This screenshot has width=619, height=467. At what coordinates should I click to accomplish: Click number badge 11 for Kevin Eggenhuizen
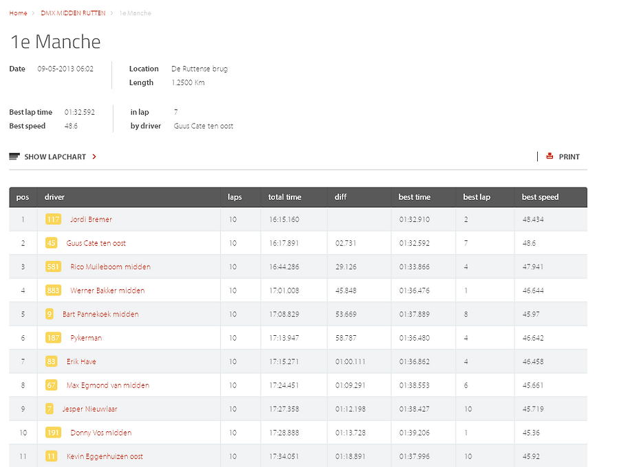(x=52, y=456)
